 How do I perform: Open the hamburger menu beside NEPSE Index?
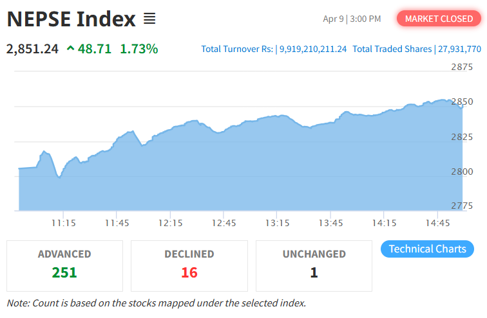(149, 19)
